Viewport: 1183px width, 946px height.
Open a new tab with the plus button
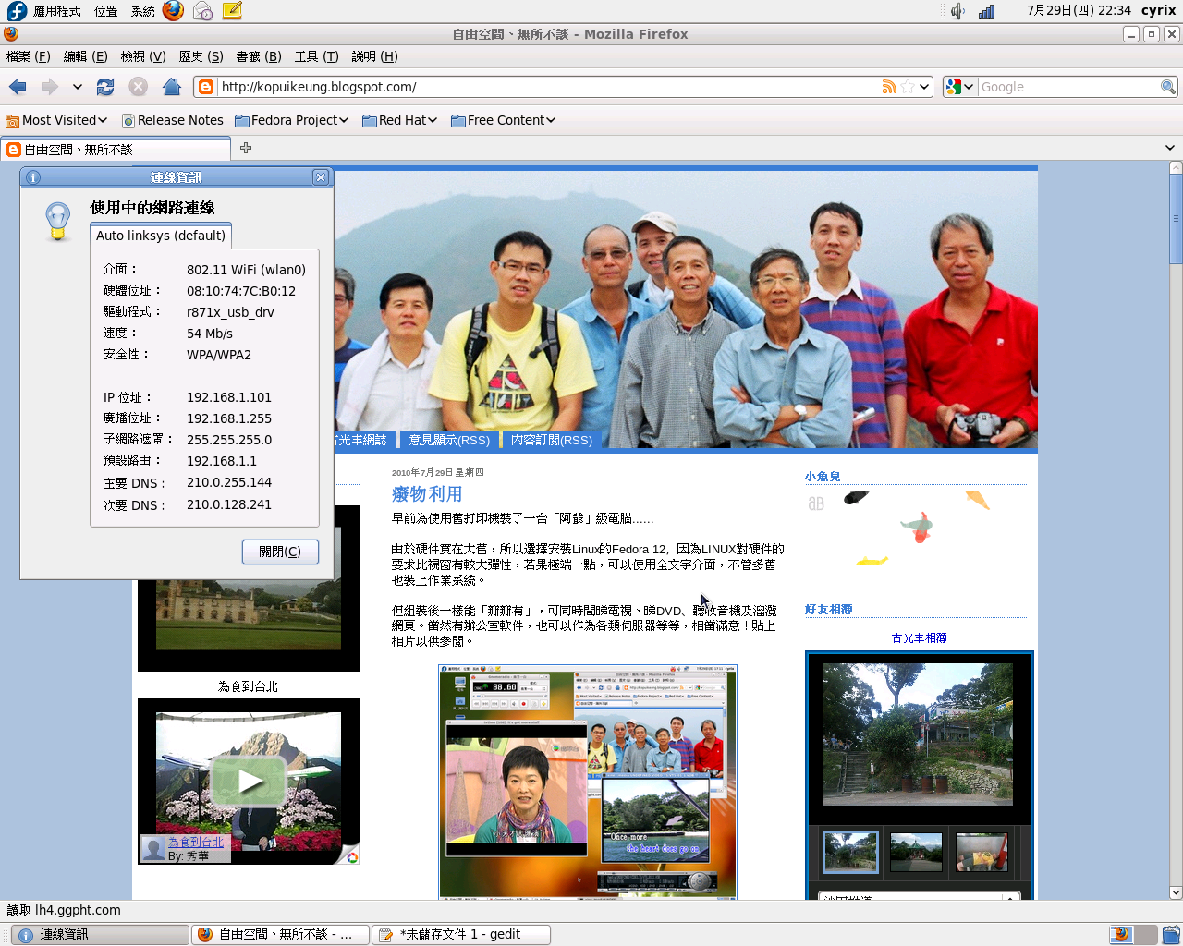tap(246, 148)
